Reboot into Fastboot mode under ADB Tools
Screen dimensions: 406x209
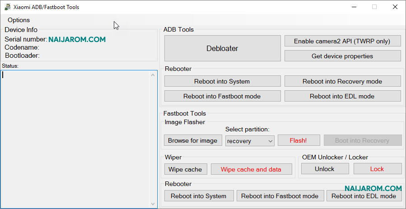coord(223,96)
